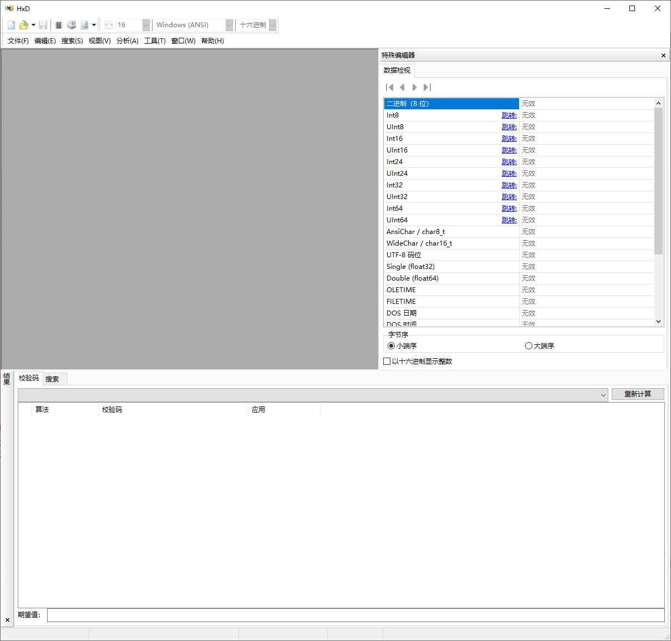Image resolution: width=671 pixels, height=641 pixels.
Task: Click the Open file folder icon
Action: (23, 25)
